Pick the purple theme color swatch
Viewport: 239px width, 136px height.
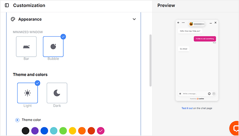coord(35,131)
